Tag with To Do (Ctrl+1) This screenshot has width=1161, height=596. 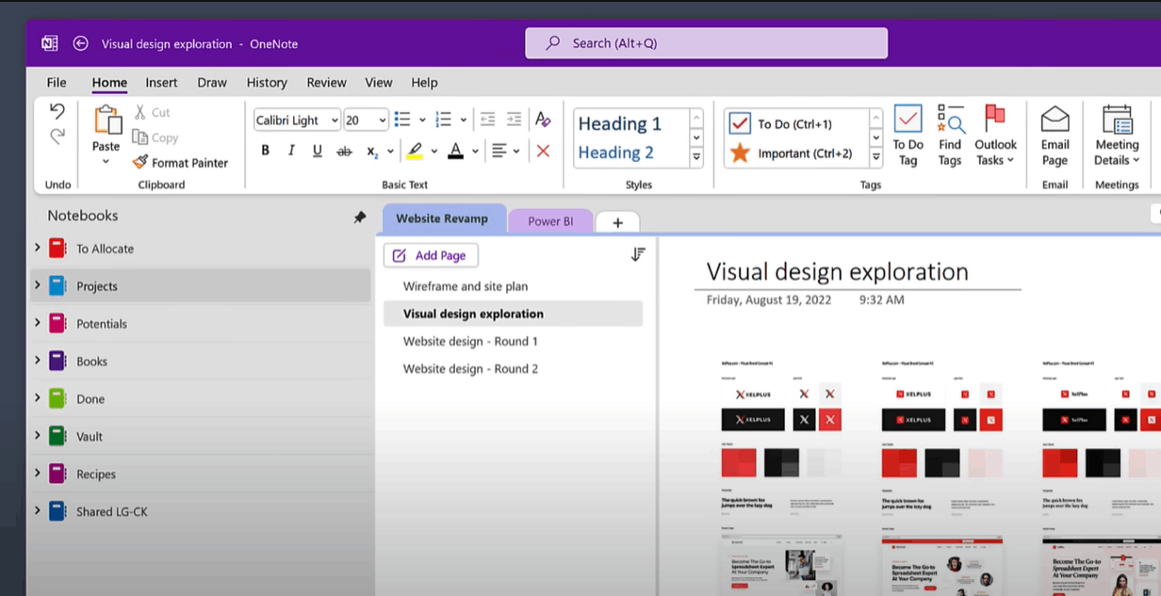click(794, 123)
